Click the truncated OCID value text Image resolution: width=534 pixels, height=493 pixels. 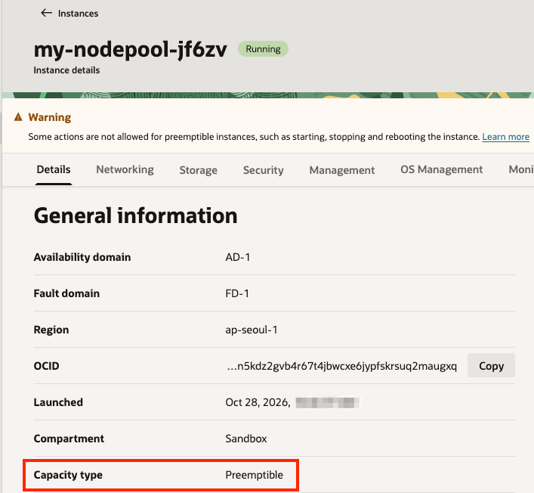point(341,366)
